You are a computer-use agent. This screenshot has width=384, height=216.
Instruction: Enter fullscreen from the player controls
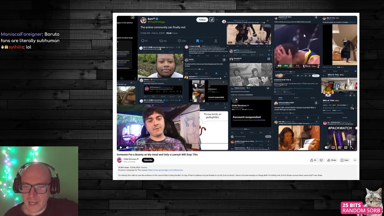tap(352, 147)
